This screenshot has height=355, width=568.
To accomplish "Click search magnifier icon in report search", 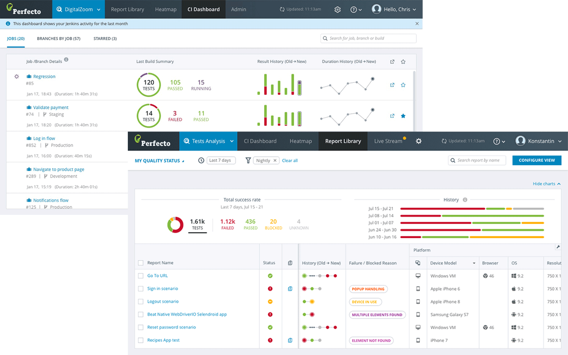I will coord(453,160).
